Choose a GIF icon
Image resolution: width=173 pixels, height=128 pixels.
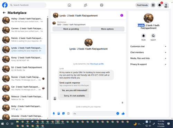(69, 113)
